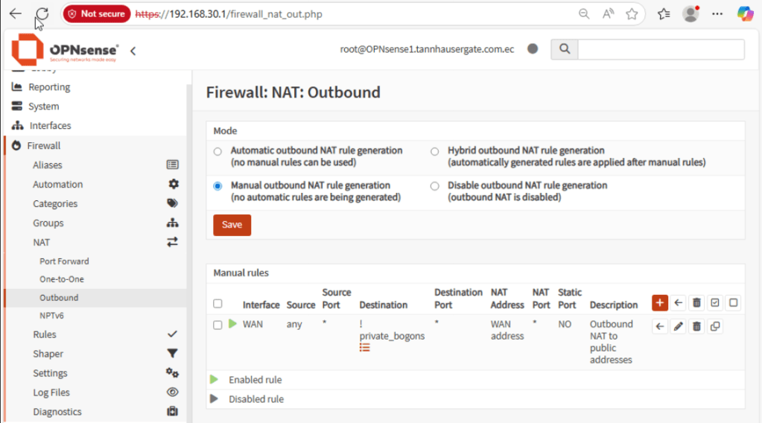Edit the WAN rule with pencil icon
This screenshot has height=423, width=762.
coord(678,326)
